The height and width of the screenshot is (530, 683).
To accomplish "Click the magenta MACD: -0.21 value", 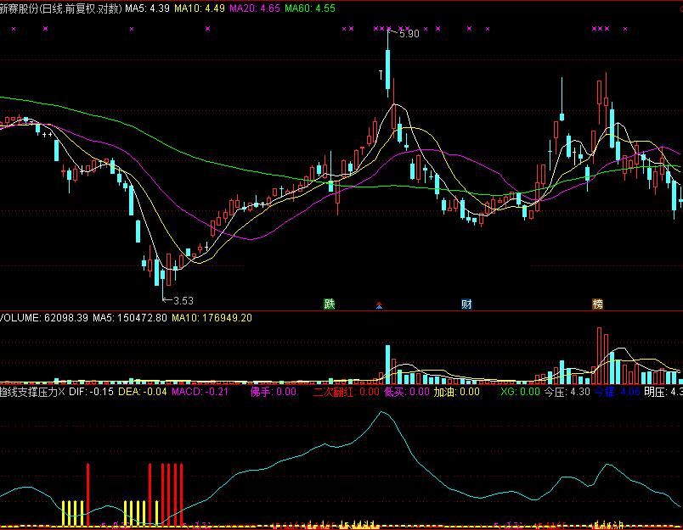I will 200,392.
